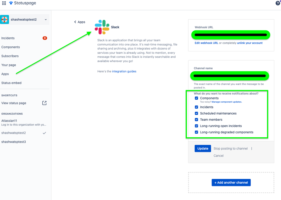Viewport: 281px width, 200px height.
Task: Click Add another channel button
Action: click(231, 183)
